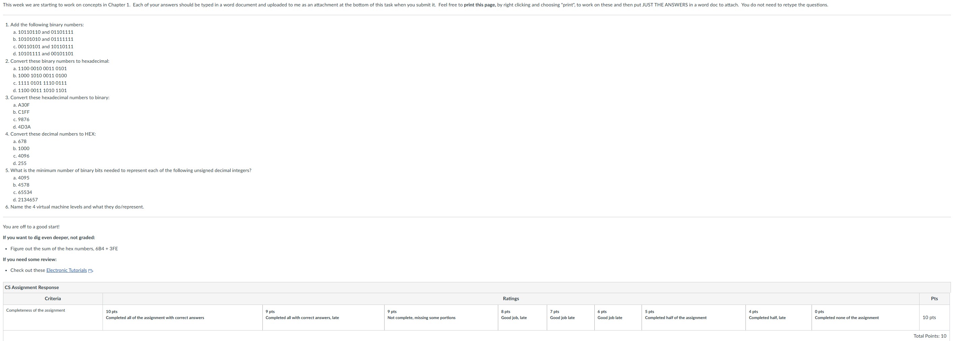
Task: Select the "Completed none of the assignment" rating
Action: [x=865, y=318]
